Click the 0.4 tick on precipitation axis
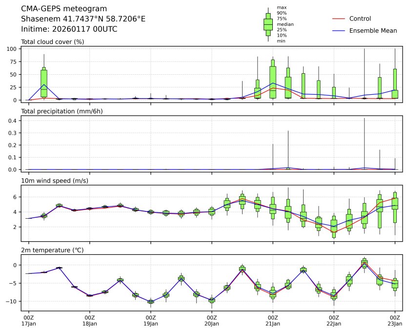 pyautogui.click(x=13, y=121)
